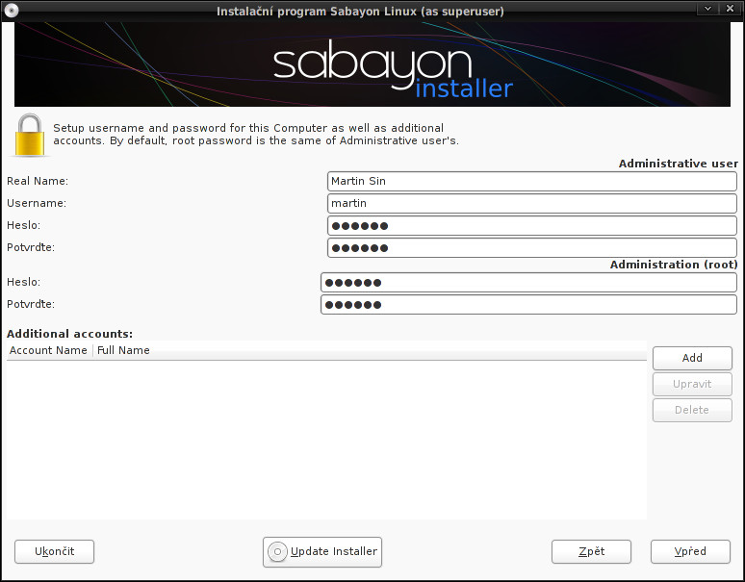
Task: Click the administrative user Potvrdte confirmation field
Action: click(x=531, y=247)
